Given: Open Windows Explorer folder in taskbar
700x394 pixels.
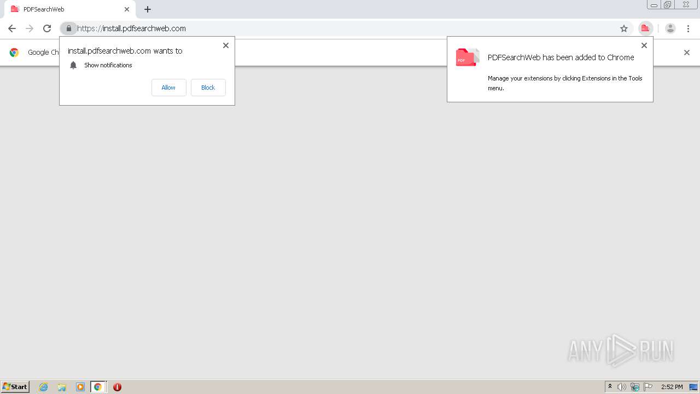Looking at the screenshot, I should [x=62, y=387].
